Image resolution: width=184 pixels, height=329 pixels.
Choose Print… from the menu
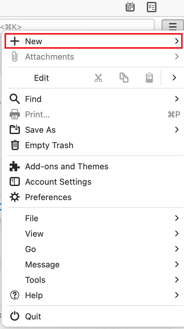[x=94, y=114]
